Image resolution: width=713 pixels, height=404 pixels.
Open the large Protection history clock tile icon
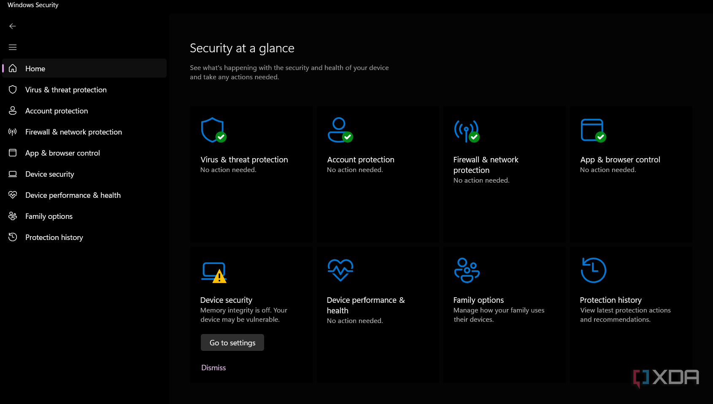pyautogui.click(x=593, y=270)
